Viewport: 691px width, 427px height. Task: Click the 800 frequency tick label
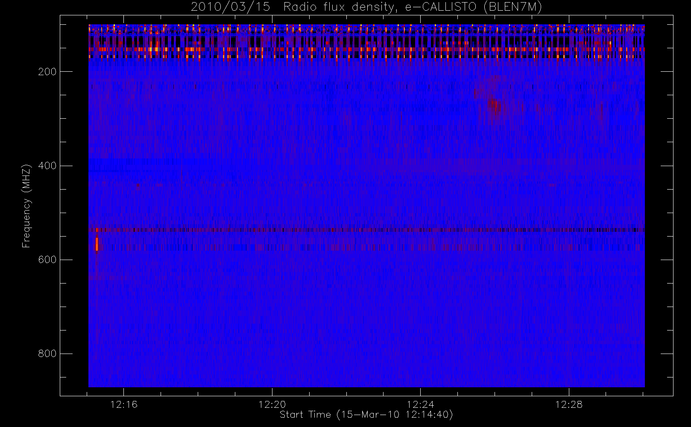tap(47, 354)
